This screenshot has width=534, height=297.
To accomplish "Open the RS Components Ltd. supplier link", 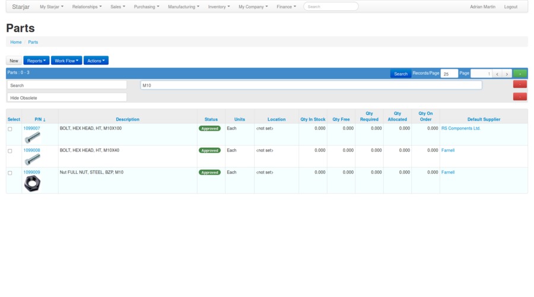I will [460, 128].
